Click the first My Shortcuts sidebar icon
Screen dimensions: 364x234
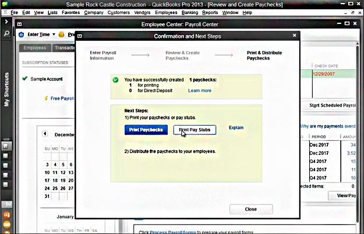(6, 146)
